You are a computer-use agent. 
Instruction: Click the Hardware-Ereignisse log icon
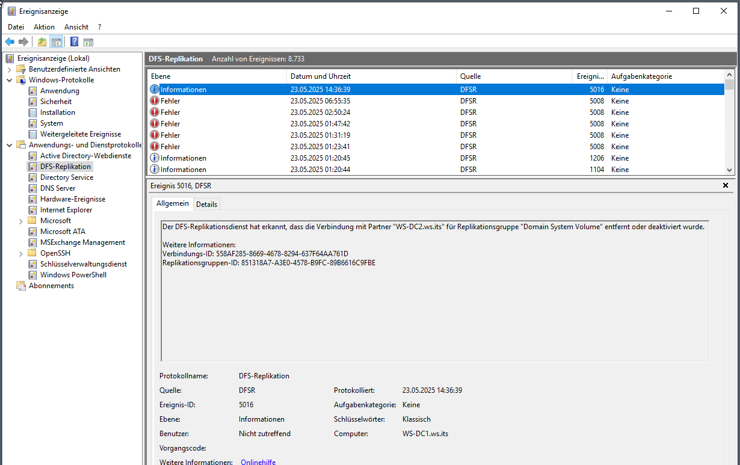coord(33,199)
